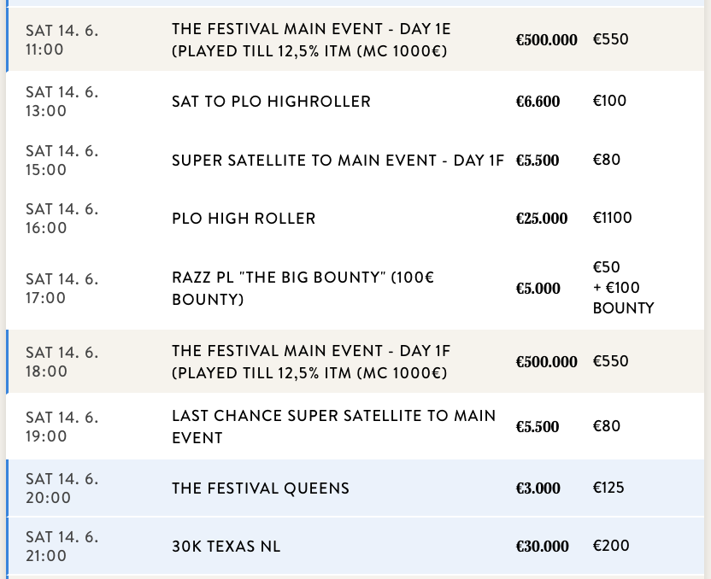
Task: Open Last Chance Super Satellite to Main Event
Action: point(333,427)
